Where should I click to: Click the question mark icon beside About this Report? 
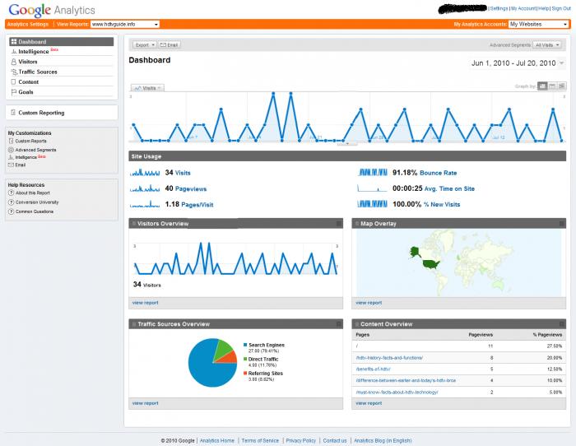point(11,193)
